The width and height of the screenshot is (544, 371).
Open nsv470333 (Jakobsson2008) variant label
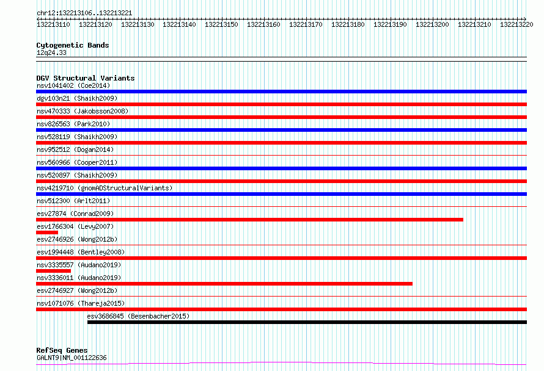point(83,111)
